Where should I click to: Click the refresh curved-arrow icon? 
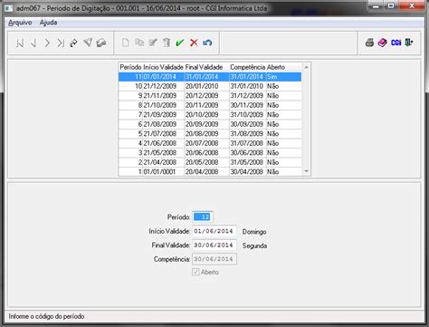click(73, 43)
